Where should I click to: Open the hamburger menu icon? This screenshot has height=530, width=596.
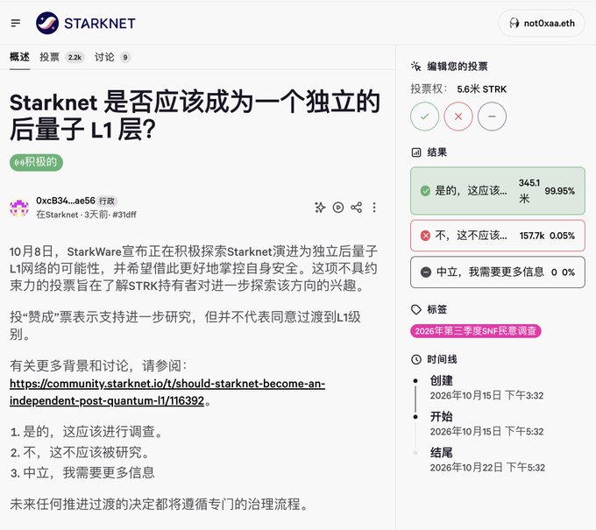coord(16,23)
